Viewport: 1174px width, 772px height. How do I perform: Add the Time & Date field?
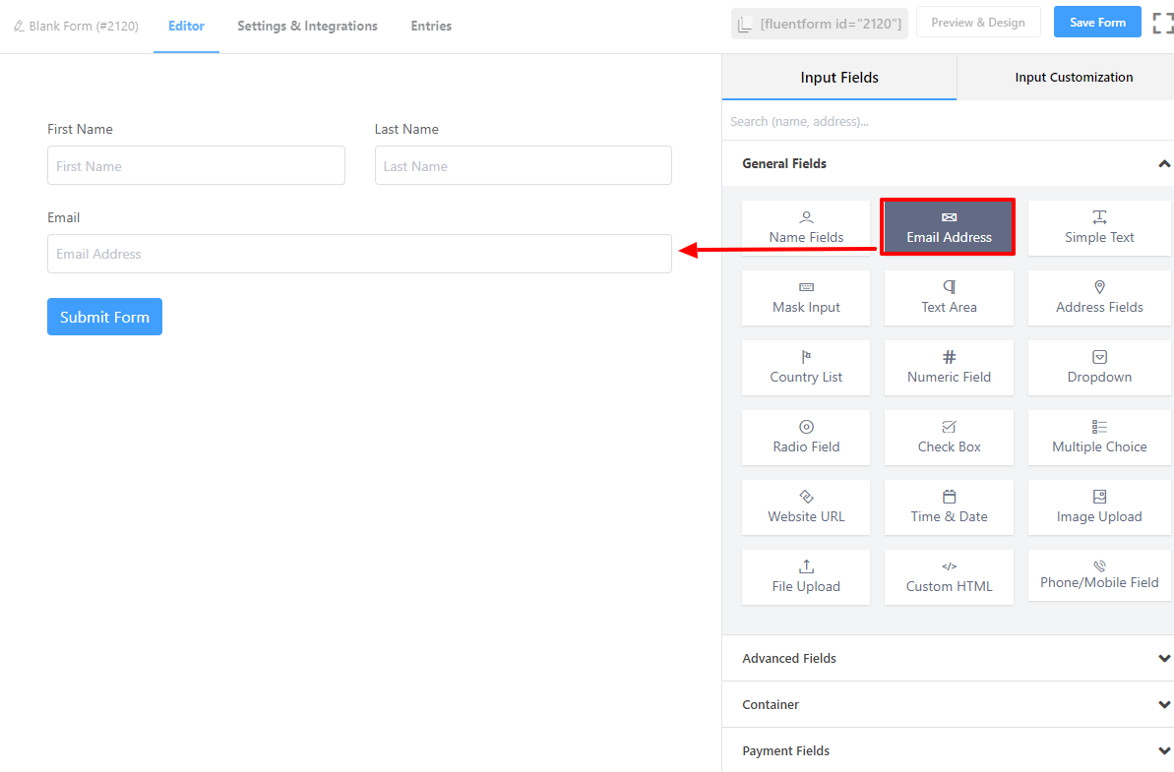[949, 507]
